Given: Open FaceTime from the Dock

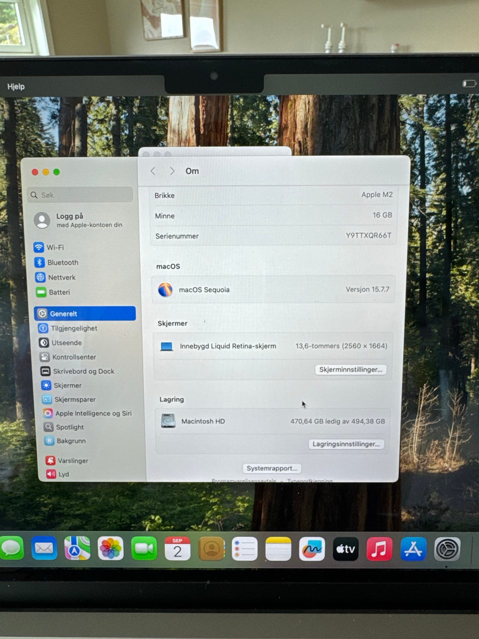Looking at the screenshot, I should click(x=144, y=549).
